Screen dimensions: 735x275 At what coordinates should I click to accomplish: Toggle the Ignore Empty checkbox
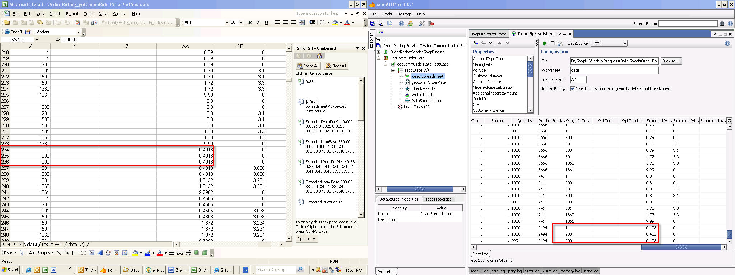pos(572,89)
